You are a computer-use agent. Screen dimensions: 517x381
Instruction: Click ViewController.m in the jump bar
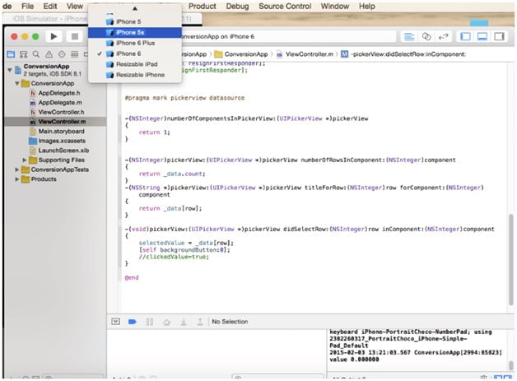coord(308,54)
